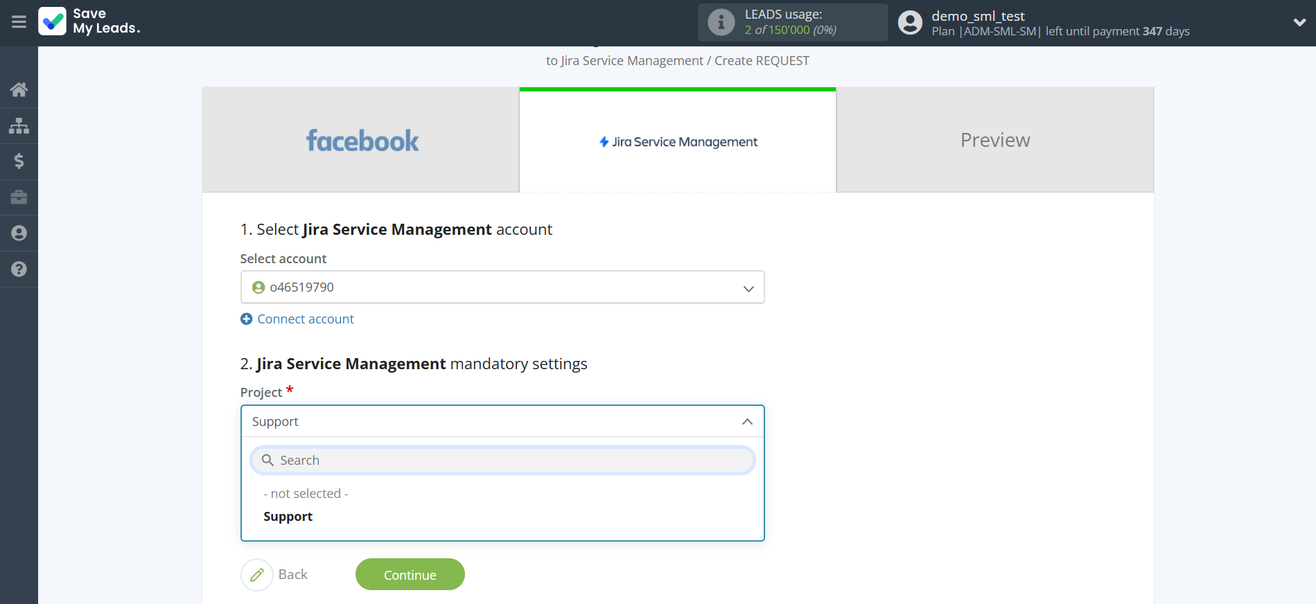The image size is (1316, 604).
Task: Select the Jira Service Management tab
Action: [x=678, y=142]
